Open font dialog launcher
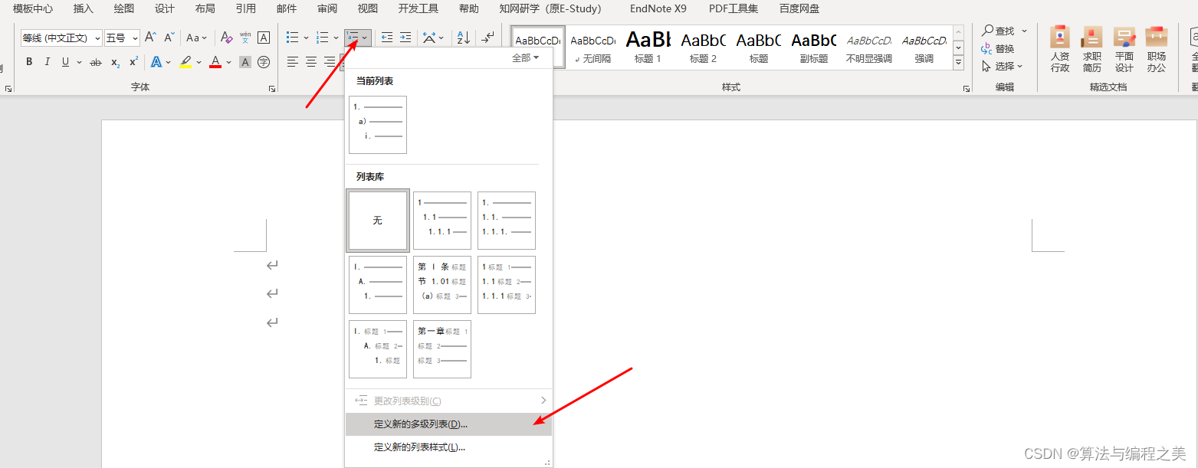 [272, 89]
